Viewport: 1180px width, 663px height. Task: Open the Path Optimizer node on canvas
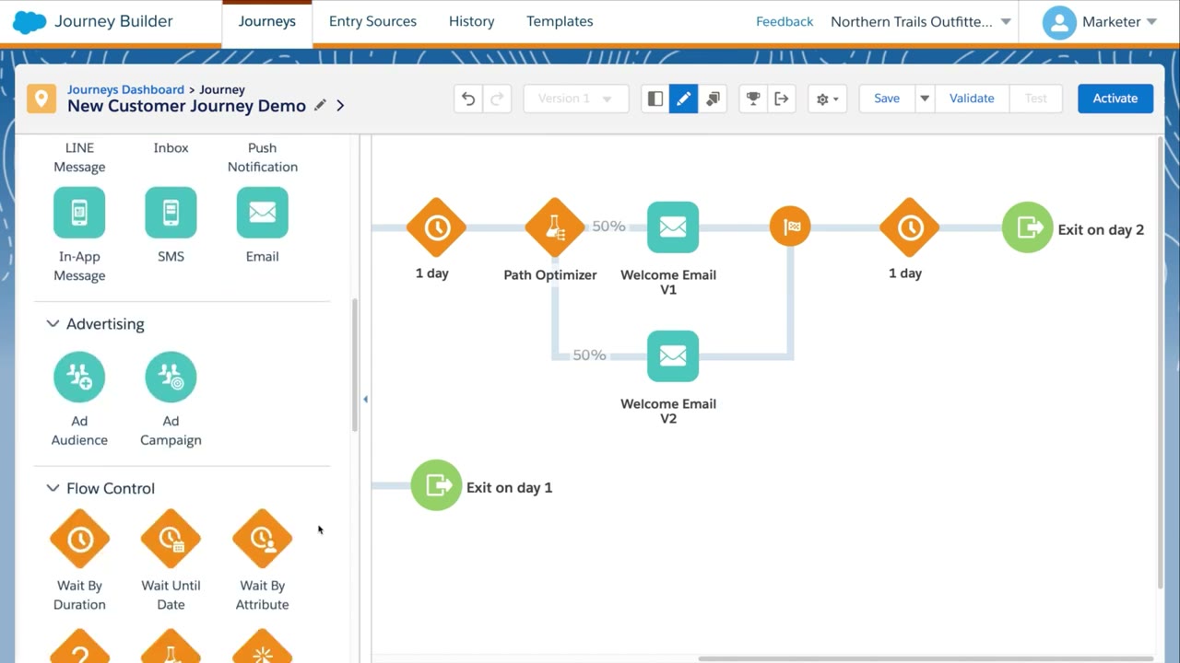point(554,227)
